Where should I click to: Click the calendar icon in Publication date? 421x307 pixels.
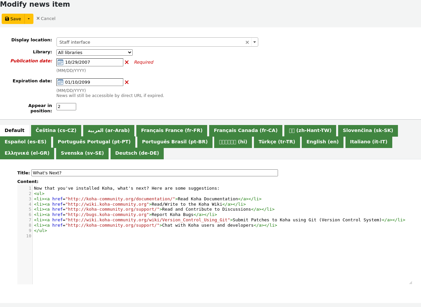(x=60, y=62)
